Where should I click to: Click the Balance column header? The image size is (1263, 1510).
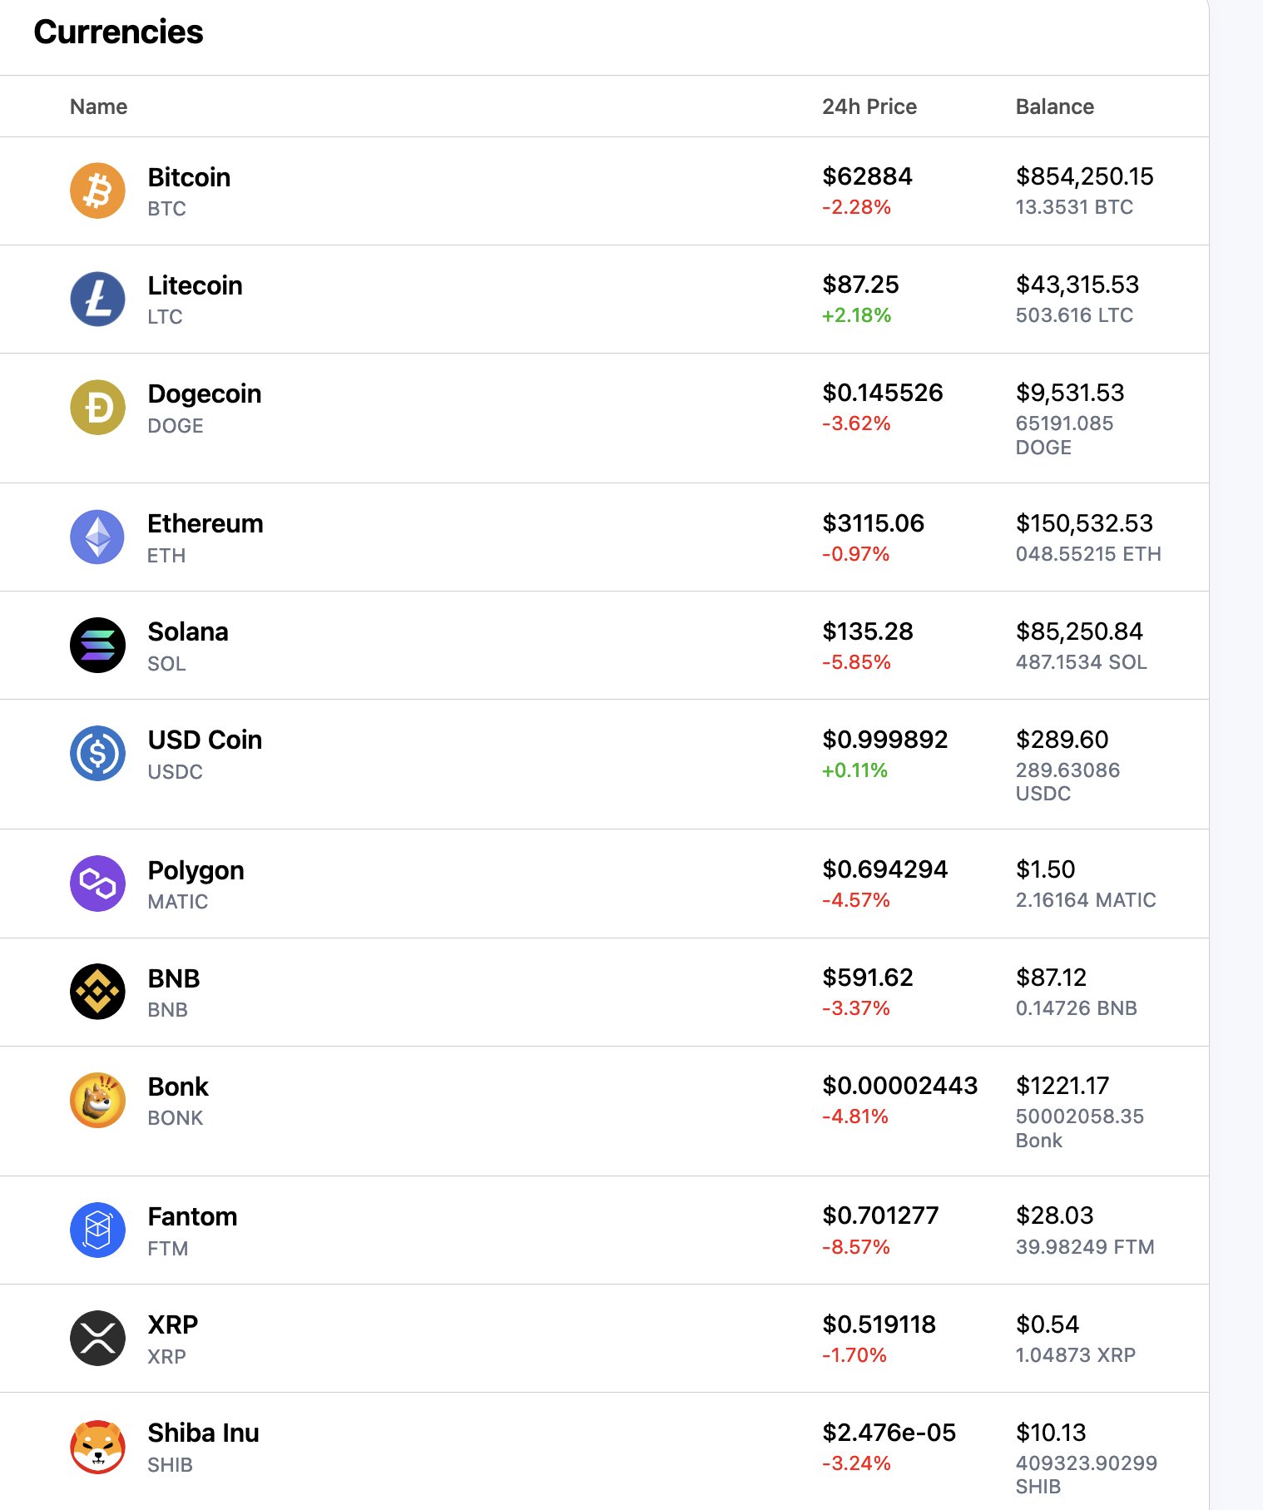coord(1055,106)
